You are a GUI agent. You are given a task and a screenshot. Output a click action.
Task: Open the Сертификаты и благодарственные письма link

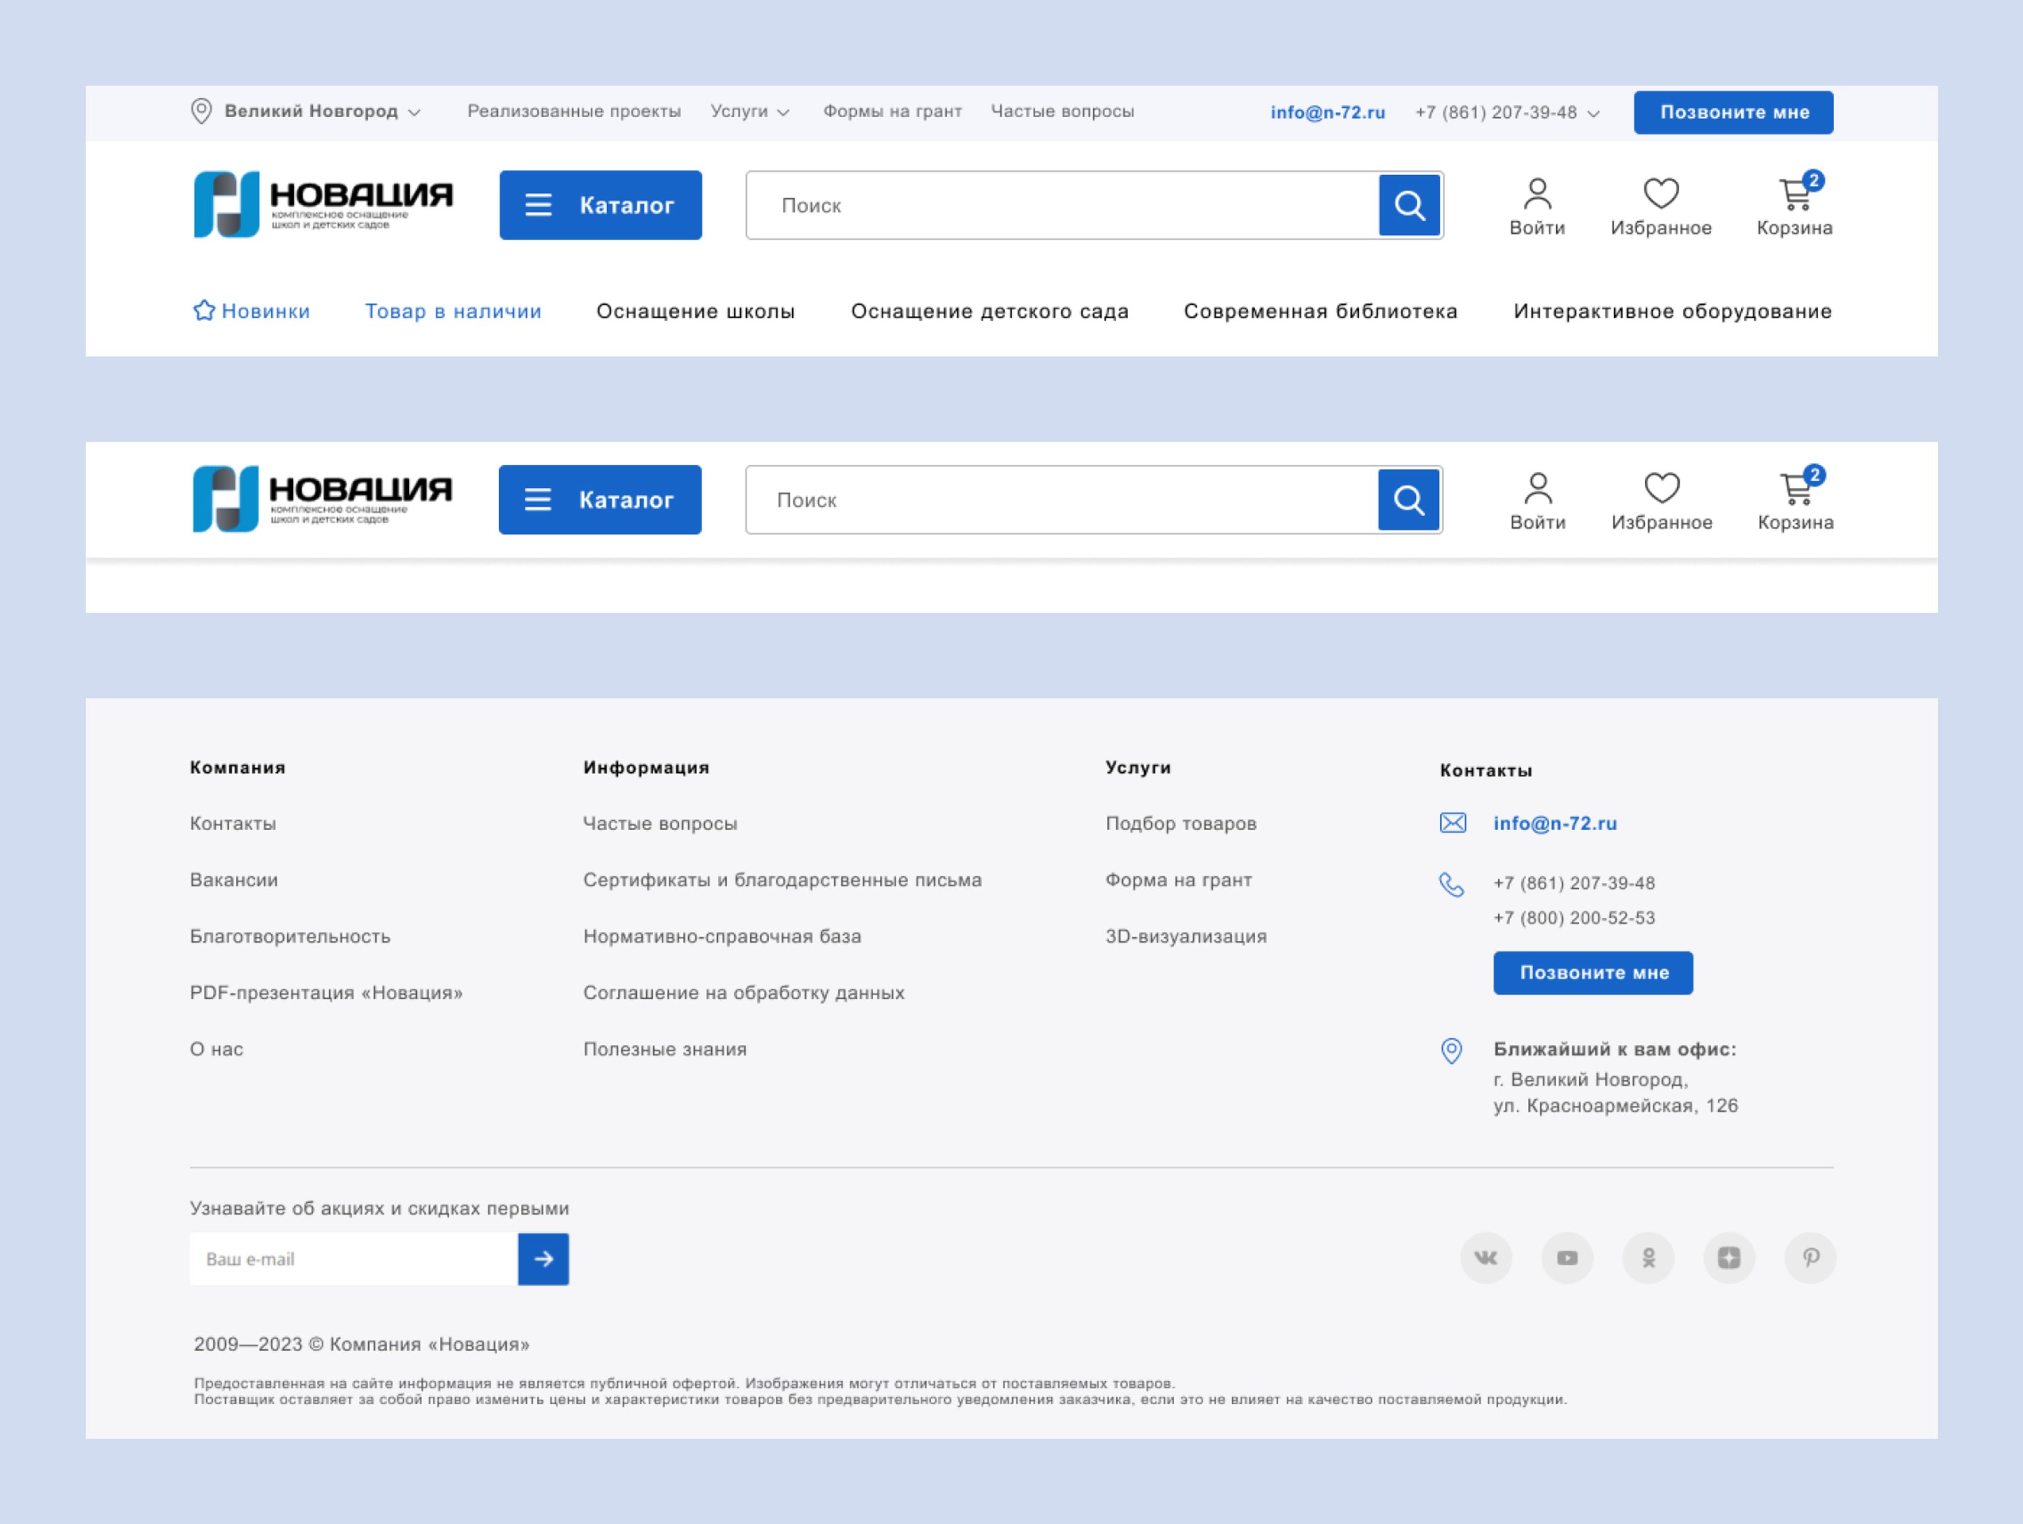click(x=782, y=880)
